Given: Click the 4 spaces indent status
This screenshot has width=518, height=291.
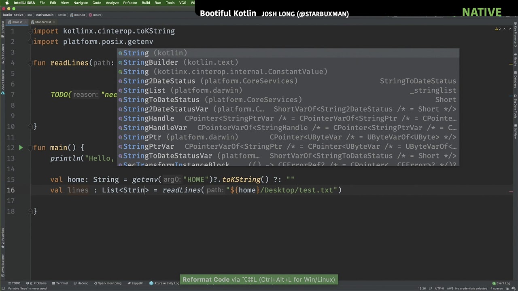Looking at the screenshot, I should 497,289.
